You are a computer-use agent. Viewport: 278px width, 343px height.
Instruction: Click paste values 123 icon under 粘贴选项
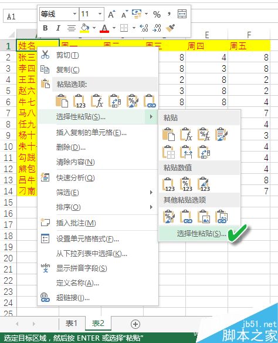(x=79, y=101)
